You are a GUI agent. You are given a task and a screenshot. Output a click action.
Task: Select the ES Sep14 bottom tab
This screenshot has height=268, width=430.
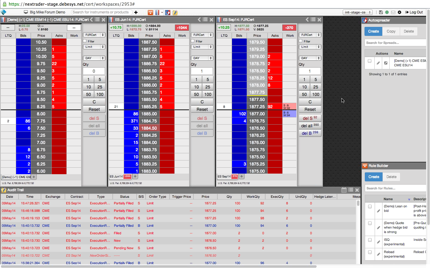pyautogui.click(x=228, y=176)
